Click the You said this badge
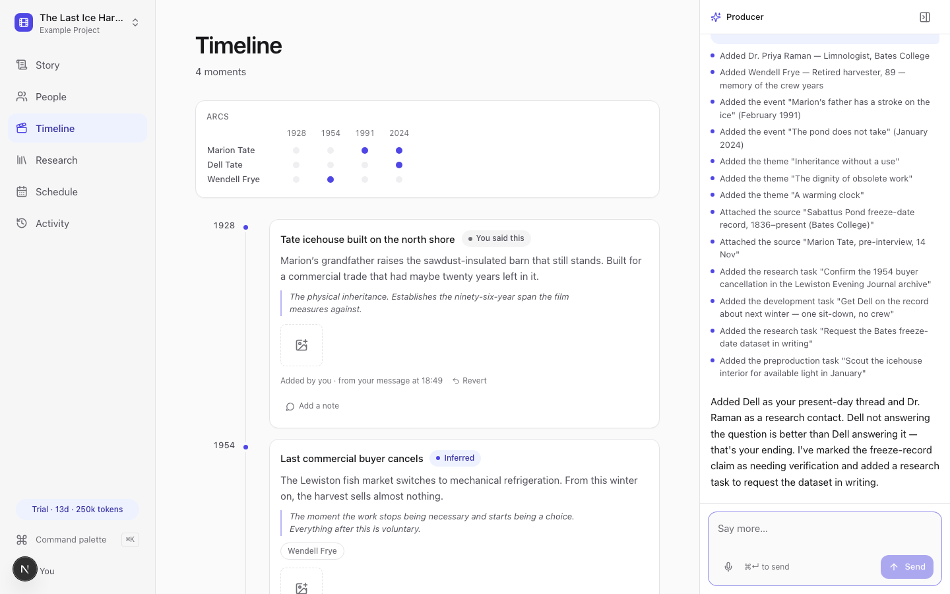This screenshot has width=950, height=594. click(496, 238)
